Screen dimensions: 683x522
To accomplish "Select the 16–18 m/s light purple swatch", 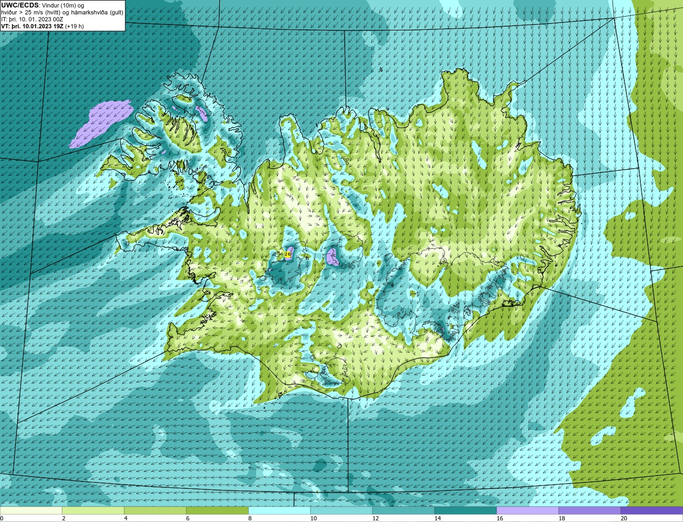I will point(528,510).
